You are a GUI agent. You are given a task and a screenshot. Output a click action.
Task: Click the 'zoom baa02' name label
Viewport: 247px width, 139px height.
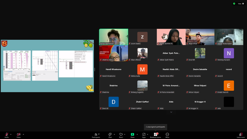135,44
